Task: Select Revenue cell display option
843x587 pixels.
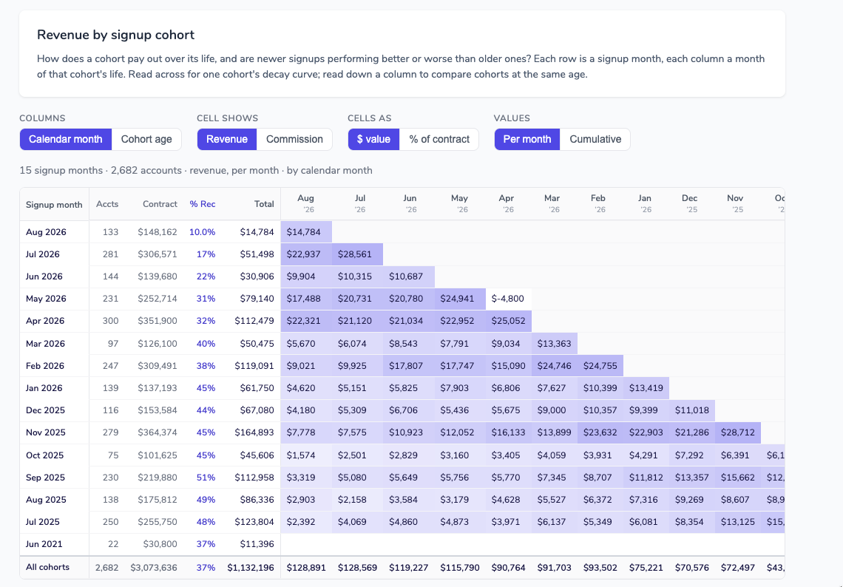Action: tap(227, 139)
